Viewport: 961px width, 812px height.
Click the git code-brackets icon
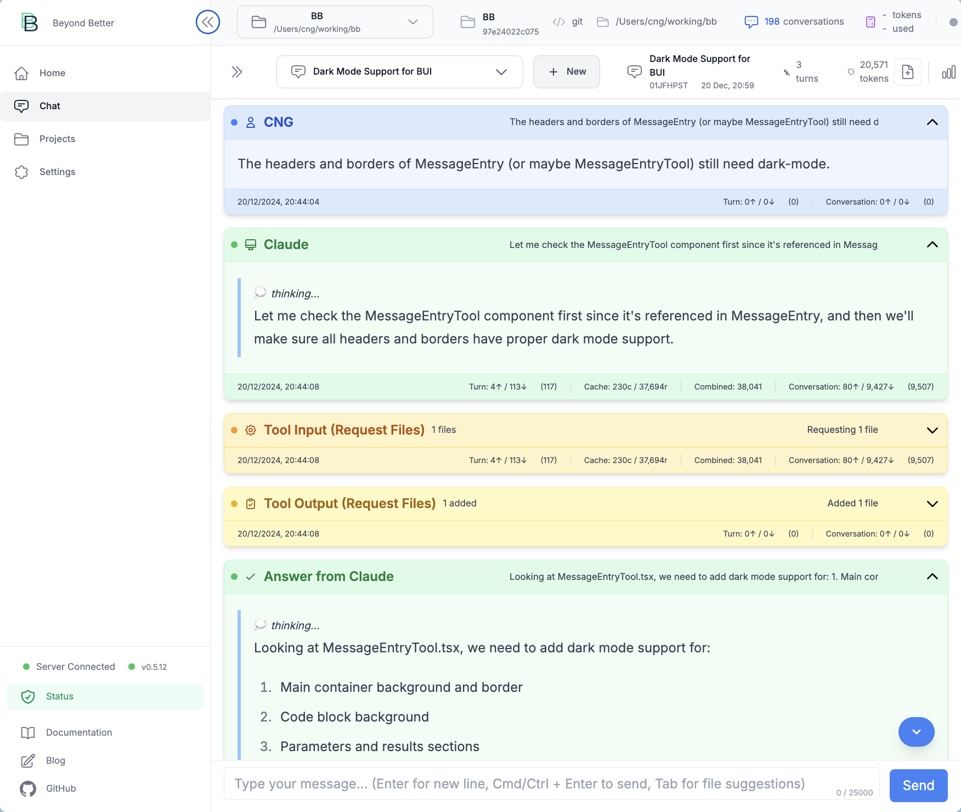(559, 22)
